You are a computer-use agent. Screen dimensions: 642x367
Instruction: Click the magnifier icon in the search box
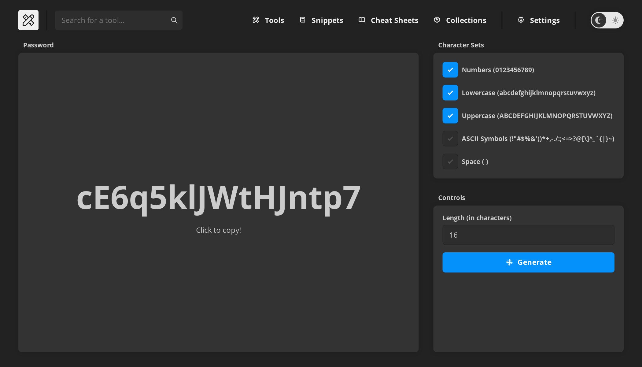174,20
